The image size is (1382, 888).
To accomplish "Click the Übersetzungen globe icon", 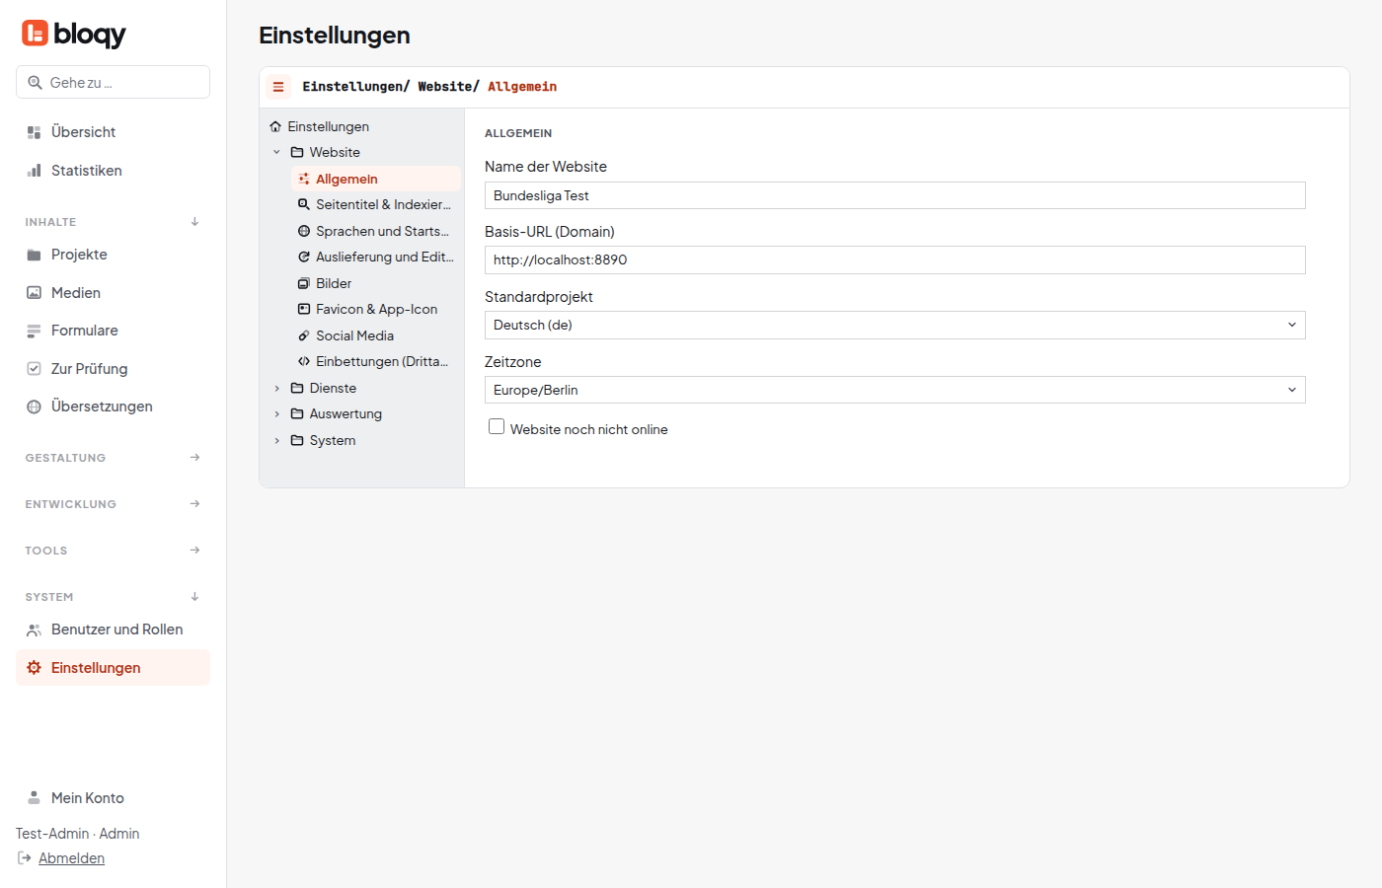I will [x=34, y=407].
